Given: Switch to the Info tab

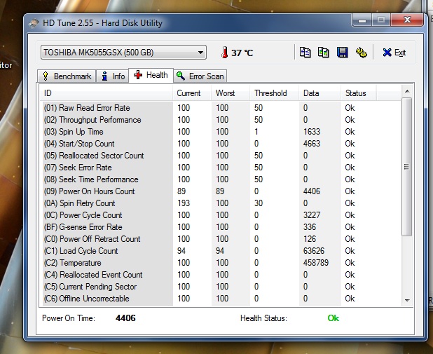Looking at the screenshot, I should point(113,76).
